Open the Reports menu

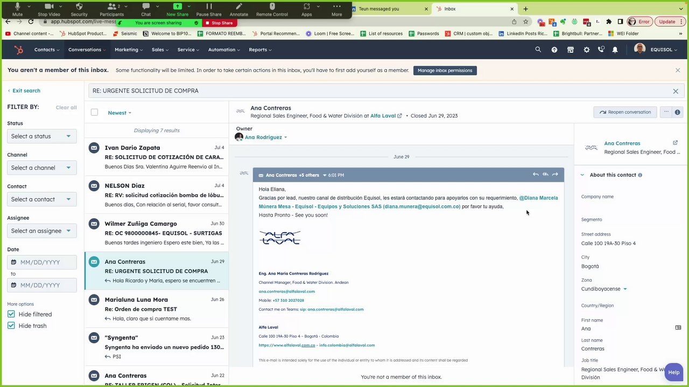260,49
